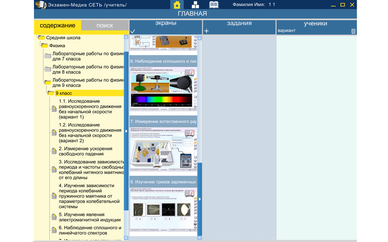Click contents tree scrollbar up arrow
The width and height of the screenshot is (388, 242).
(x=126, y=37)
